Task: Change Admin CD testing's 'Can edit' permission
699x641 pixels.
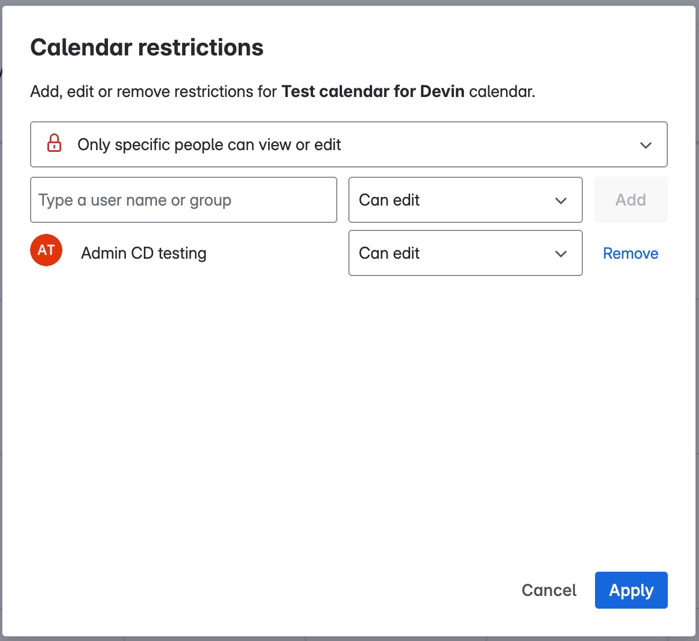Action: point(464,253)
